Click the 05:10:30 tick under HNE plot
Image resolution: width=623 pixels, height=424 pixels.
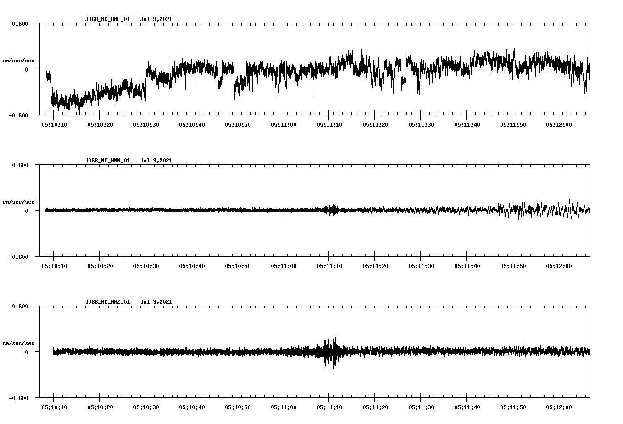[146, 124]
